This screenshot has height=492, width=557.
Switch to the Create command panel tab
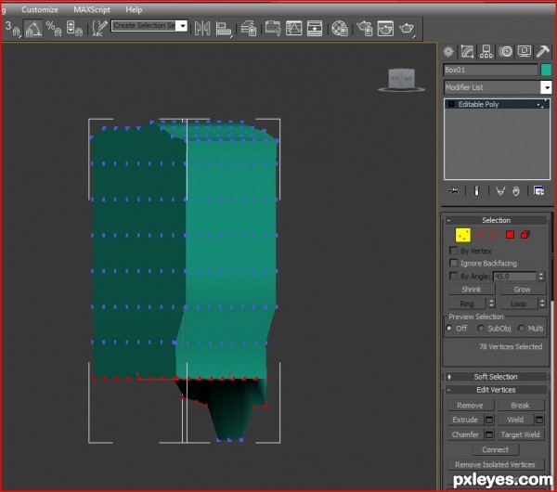[448, 52]
